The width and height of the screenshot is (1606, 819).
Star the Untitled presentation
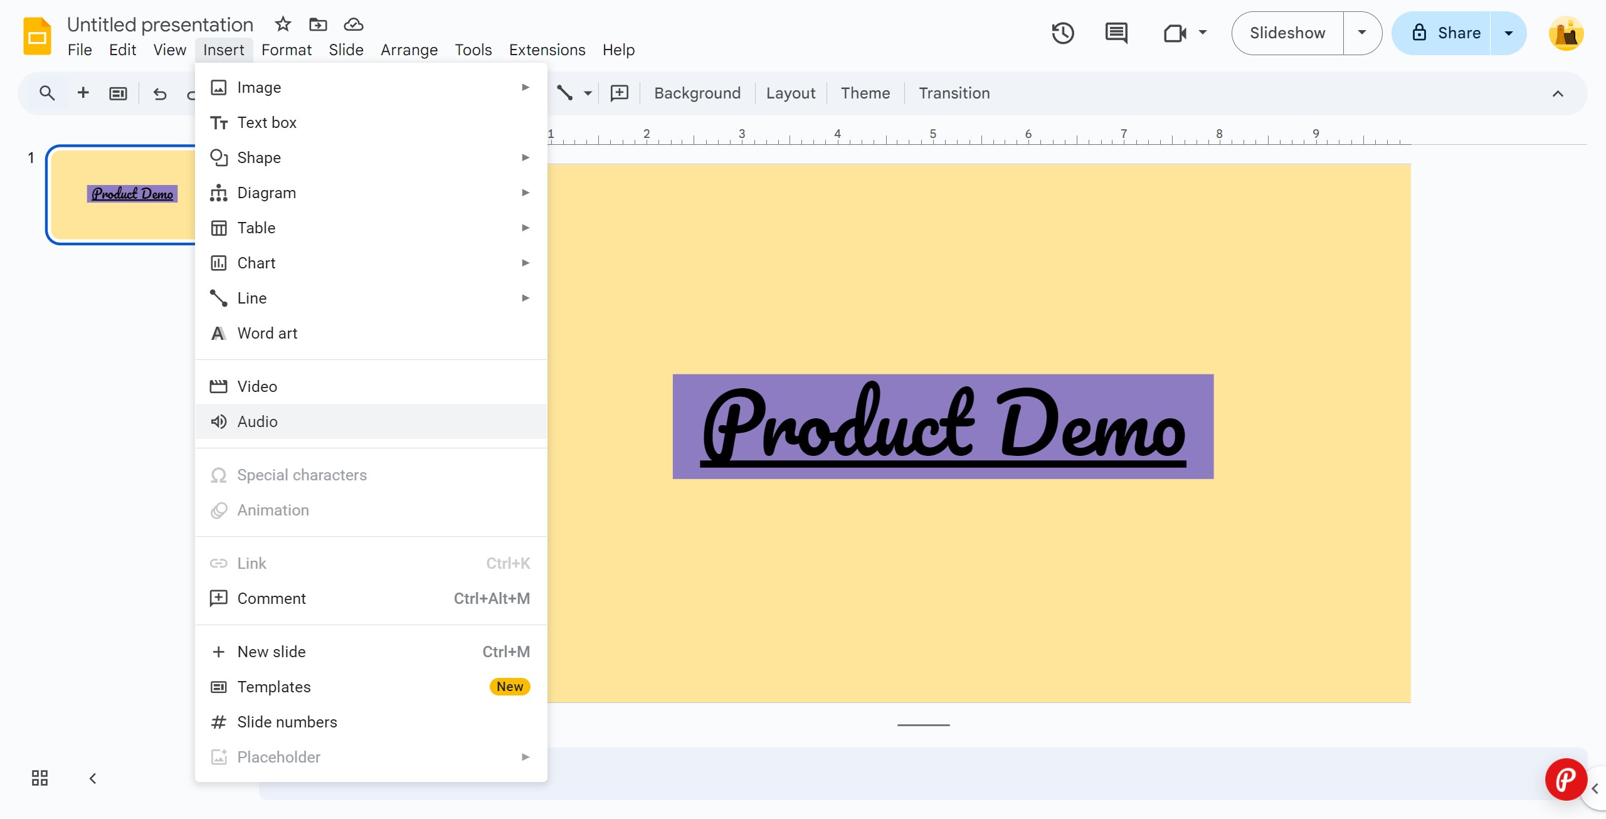point(283,24)
